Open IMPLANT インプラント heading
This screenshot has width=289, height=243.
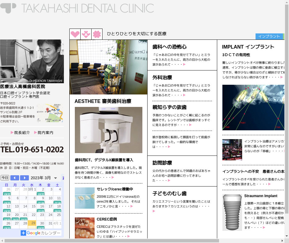[x=248, y=47]
